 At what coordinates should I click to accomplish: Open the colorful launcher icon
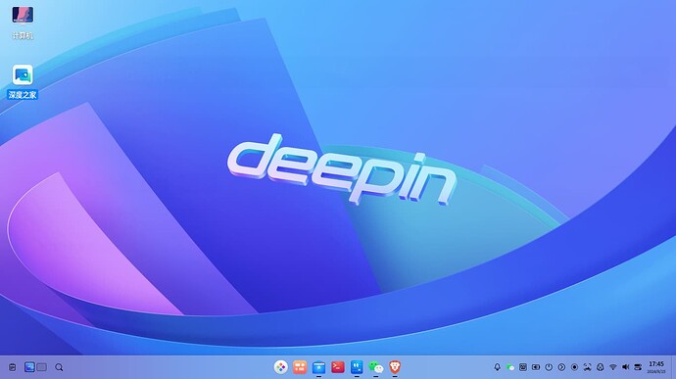[x=280, y=367]
